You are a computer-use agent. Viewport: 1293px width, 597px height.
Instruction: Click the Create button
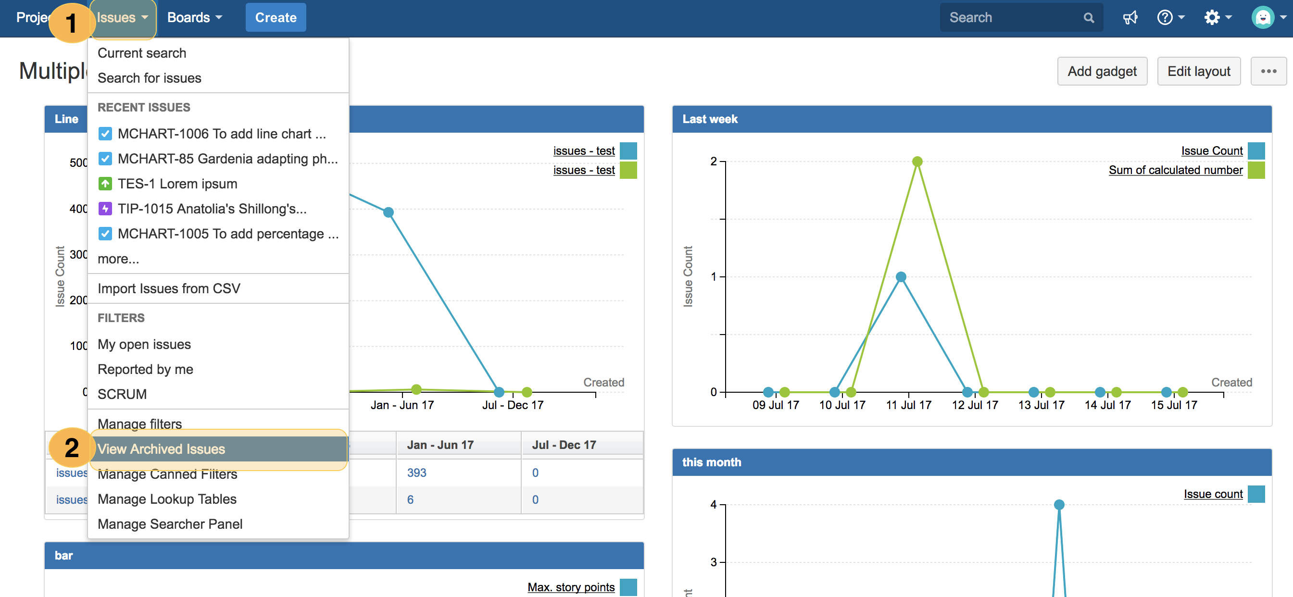point(276,18)
